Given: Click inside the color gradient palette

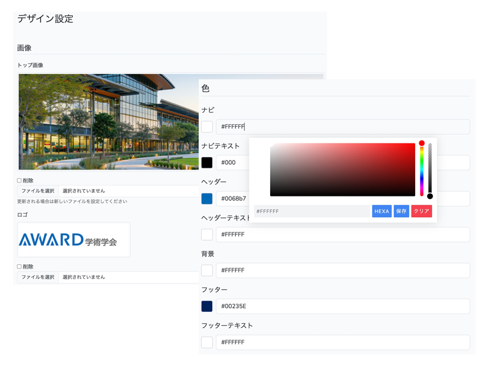Looking at the screenshot, I should tap(342, 170).
